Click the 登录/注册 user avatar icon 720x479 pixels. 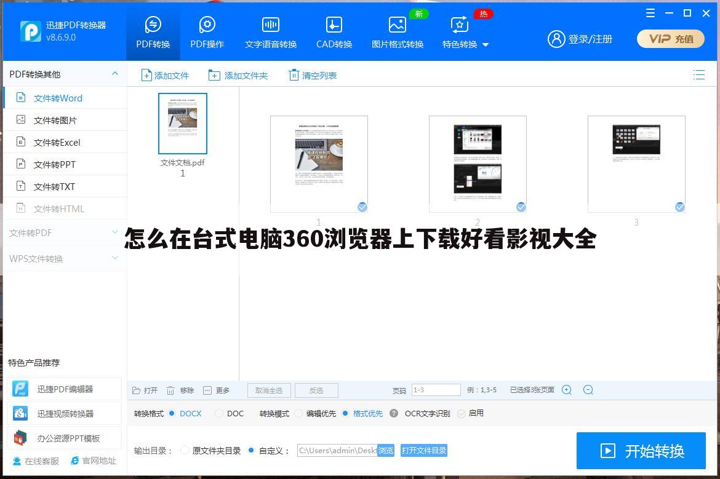click(x=556, y=39)
